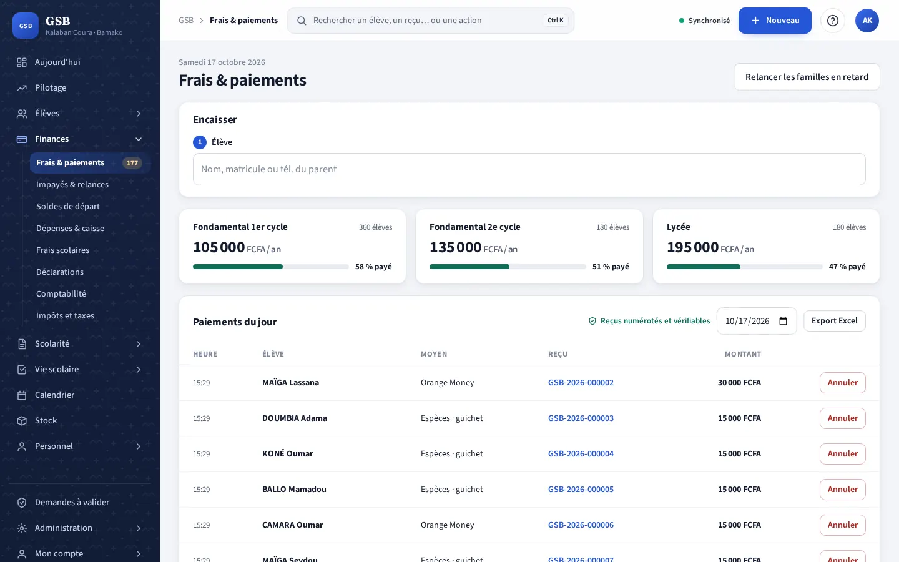Expand the Personnel chevron
The width and height of the screenshot is (899, 562).
click(139, 446)
